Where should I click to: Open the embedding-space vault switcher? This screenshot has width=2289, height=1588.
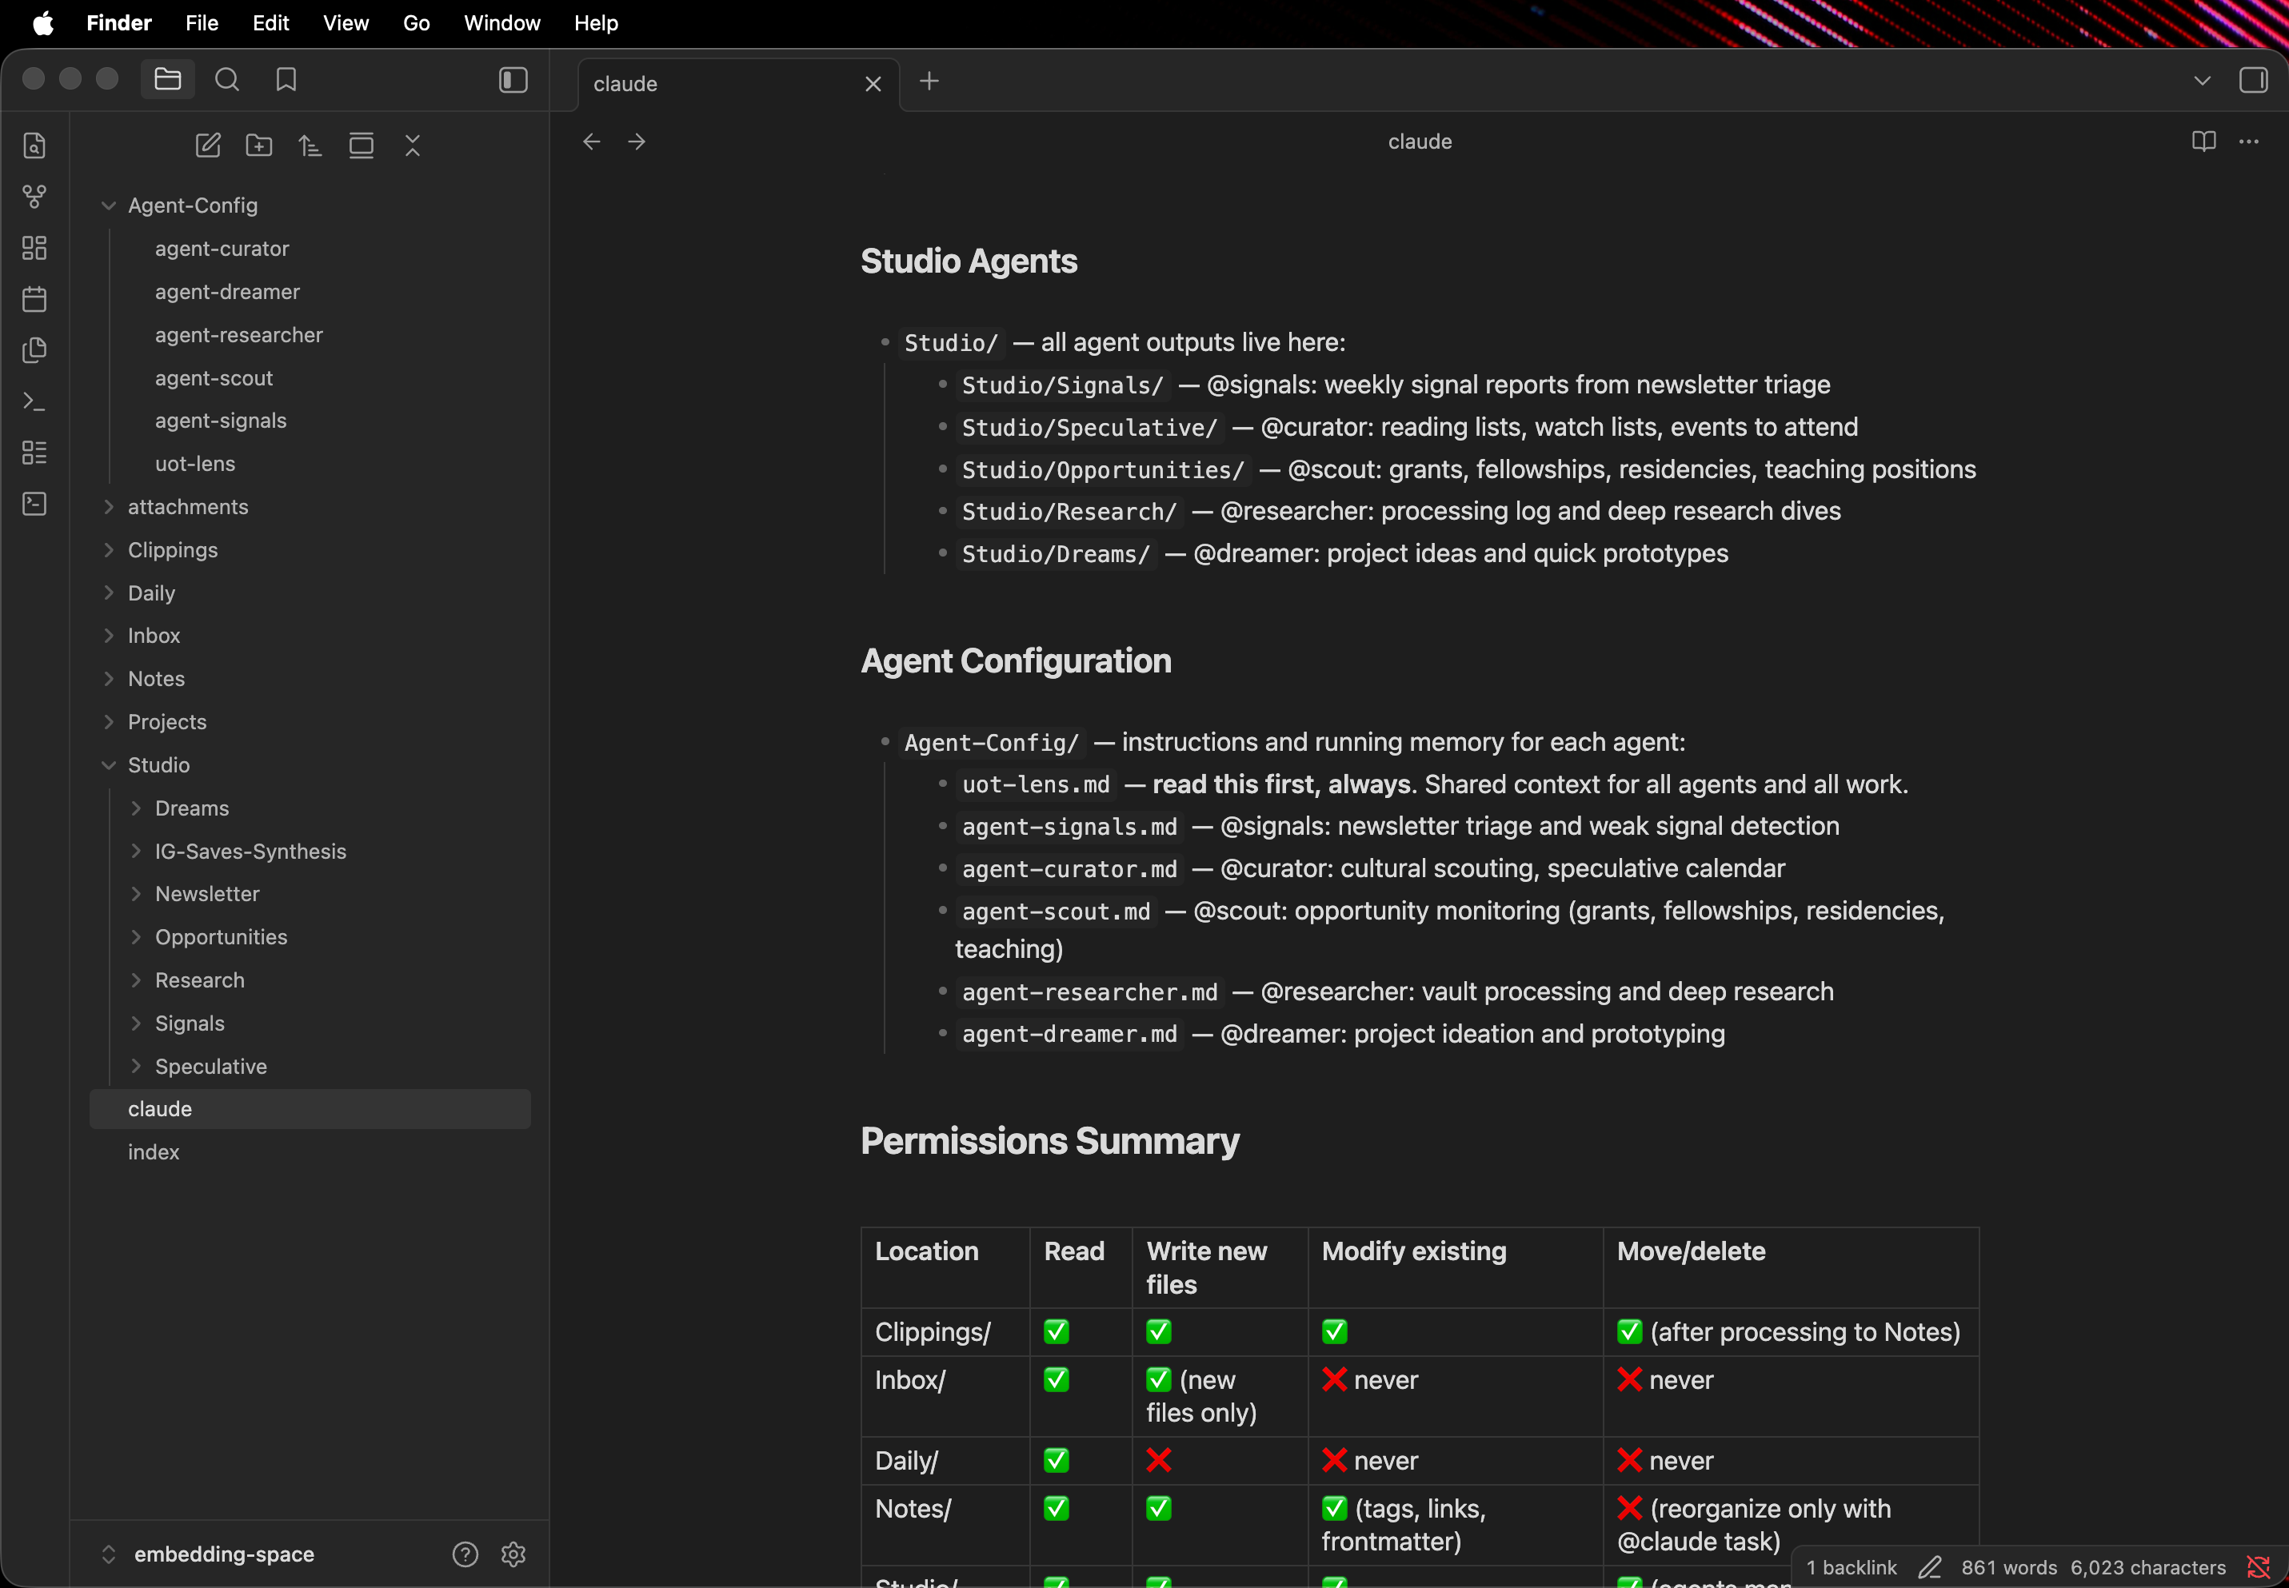pyautogui.click(x=223, y=1553)
